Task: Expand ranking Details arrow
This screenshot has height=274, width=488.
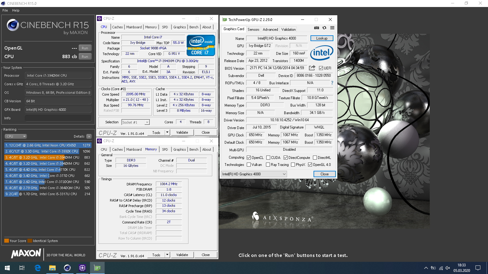Action: tap(89, 136)
